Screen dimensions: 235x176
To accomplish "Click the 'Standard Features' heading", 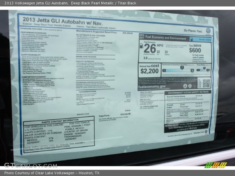I will tap(31, 29).
